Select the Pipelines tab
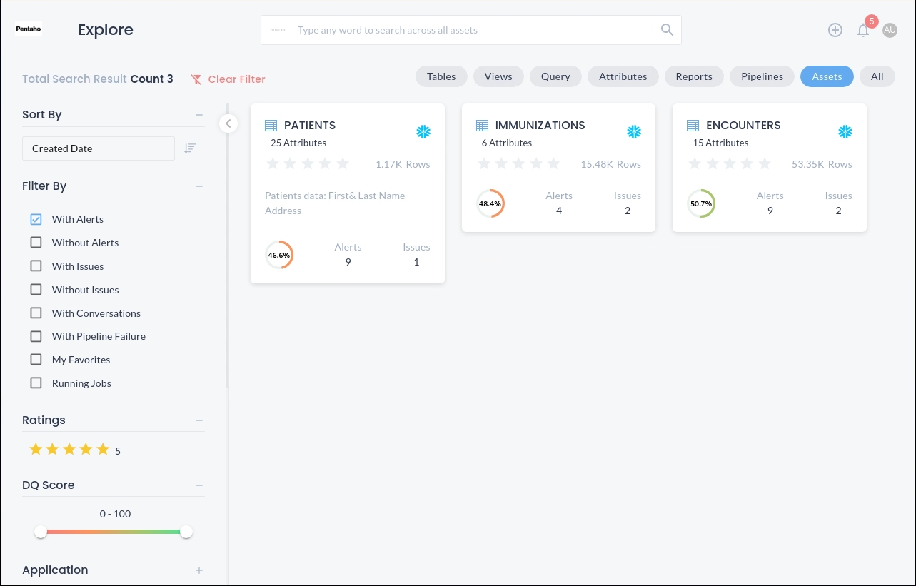This screenshot has width=916, height=586. click(x=762, y=76)
